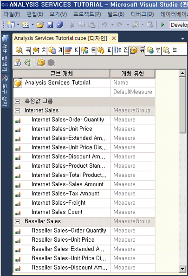The height and width of the screenshot is (276, 188).
Task: Open the New Project dropdown arrow
Action: tap(18, 25)
